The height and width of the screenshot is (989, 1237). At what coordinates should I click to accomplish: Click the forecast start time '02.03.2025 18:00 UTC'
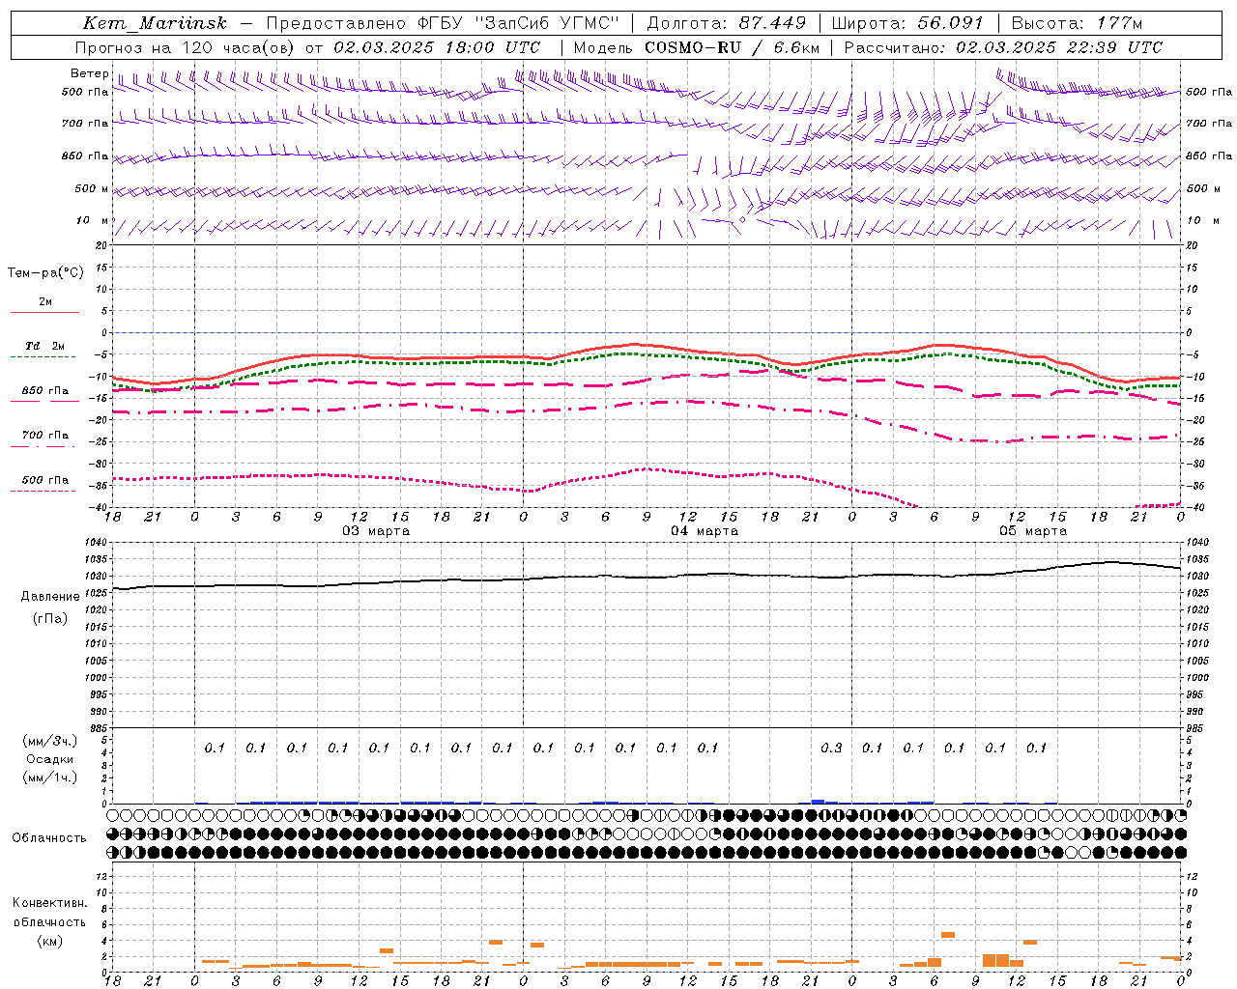point(437,47)
